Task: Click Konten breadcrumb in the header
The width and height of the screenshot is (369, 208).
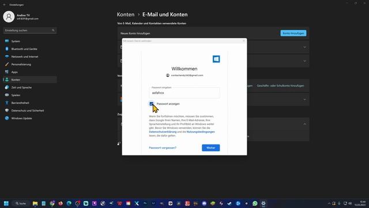Action: (126, 14)
